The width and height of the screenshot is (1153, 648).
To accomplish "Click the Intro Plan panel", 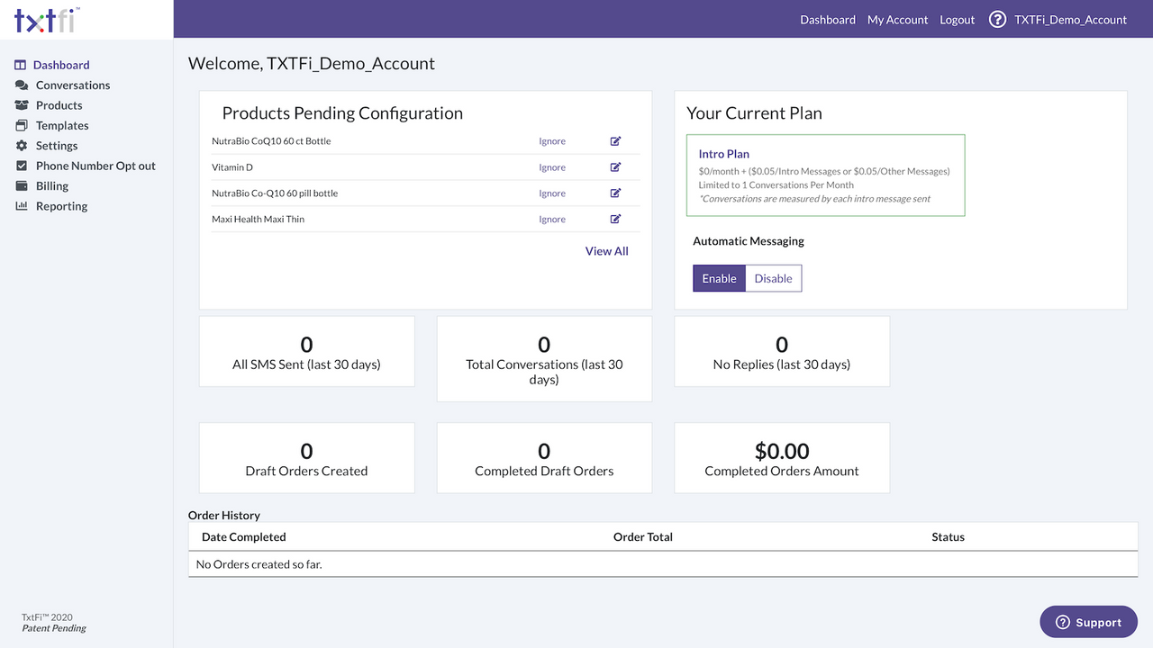I will [825, 174].
